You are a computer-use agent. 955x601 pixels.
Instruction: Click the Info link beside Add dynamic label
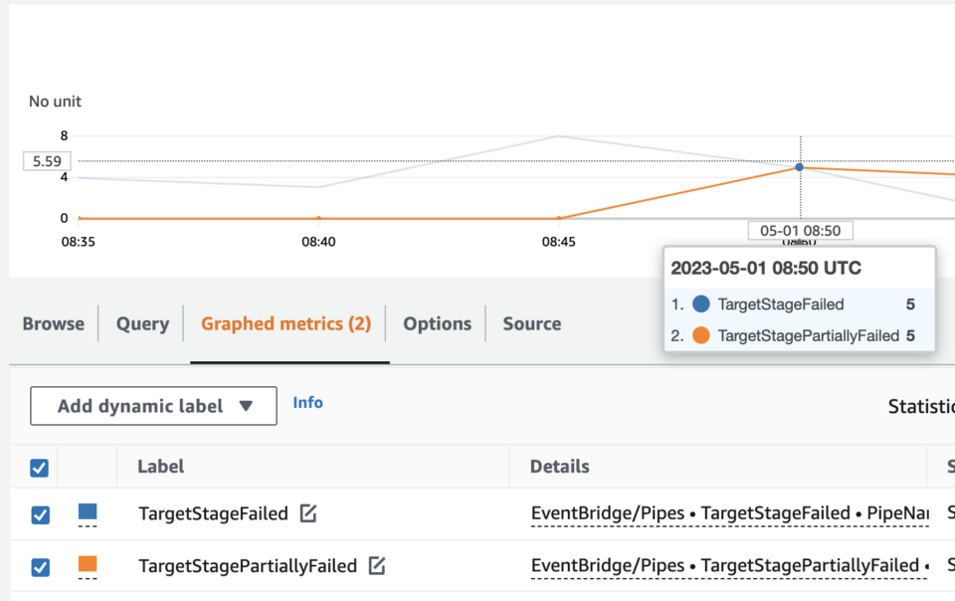[307, 402]
